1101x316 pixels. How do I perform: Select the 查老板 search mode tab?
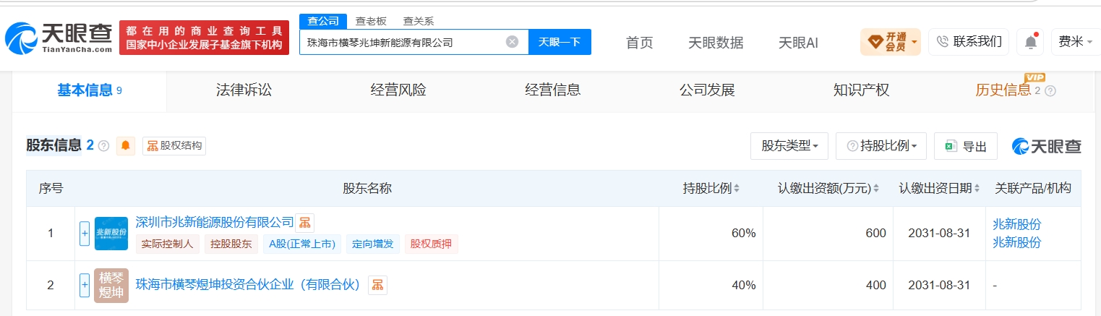371,22
